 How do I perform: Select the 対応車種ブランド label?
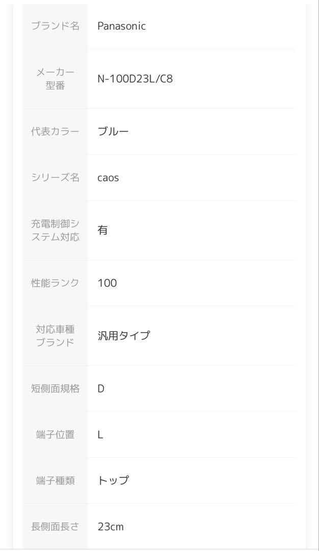click(x=56, y=336)
